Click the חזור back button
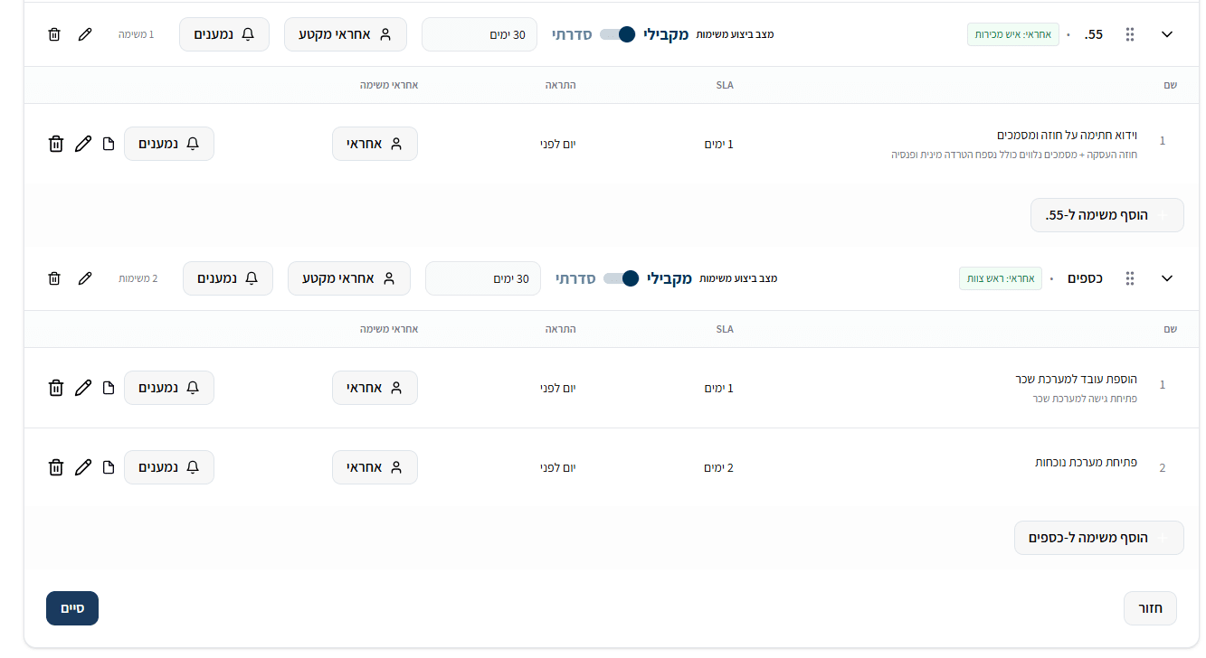Image resolution: width=1206 pixels, height=658 pixels. click(1151, 608)
